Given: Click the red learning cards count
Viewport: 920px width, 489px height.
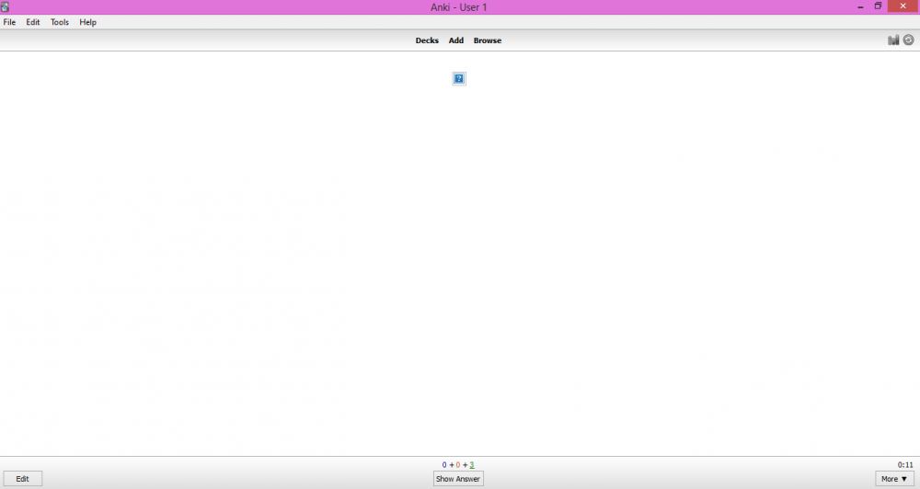Looking at the screenshot, I should tap(458, 465).
